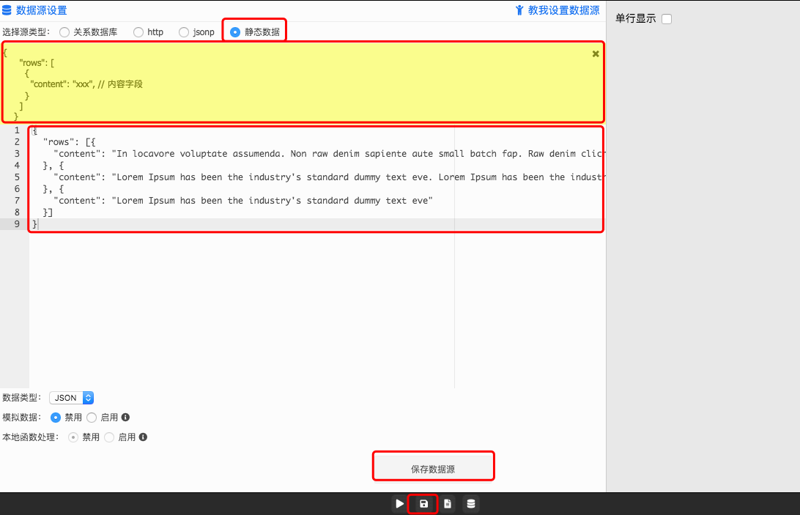This screenshot has height=515, width=800.
Task: Open the 数据类型 JSON dropdown
Action: click(71, 398)
